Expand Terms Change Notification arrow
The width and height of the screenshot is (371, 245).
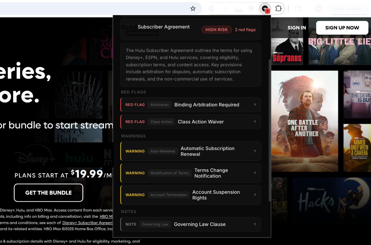tap(255, 173)
